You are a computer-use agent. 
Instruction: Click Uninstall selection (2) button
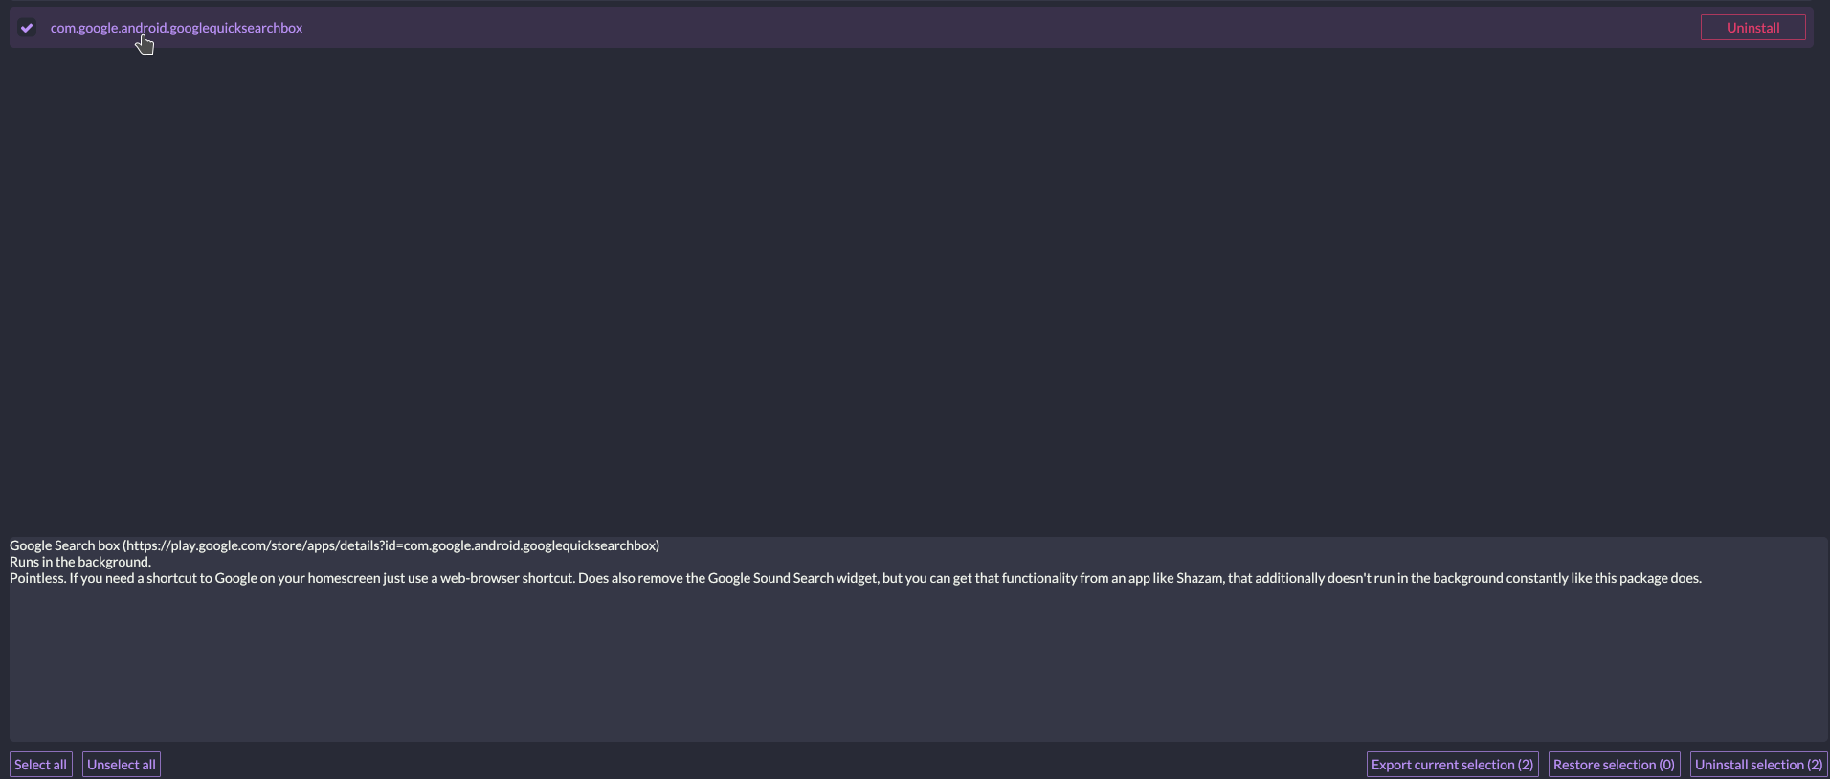(x=1758, y=765)
